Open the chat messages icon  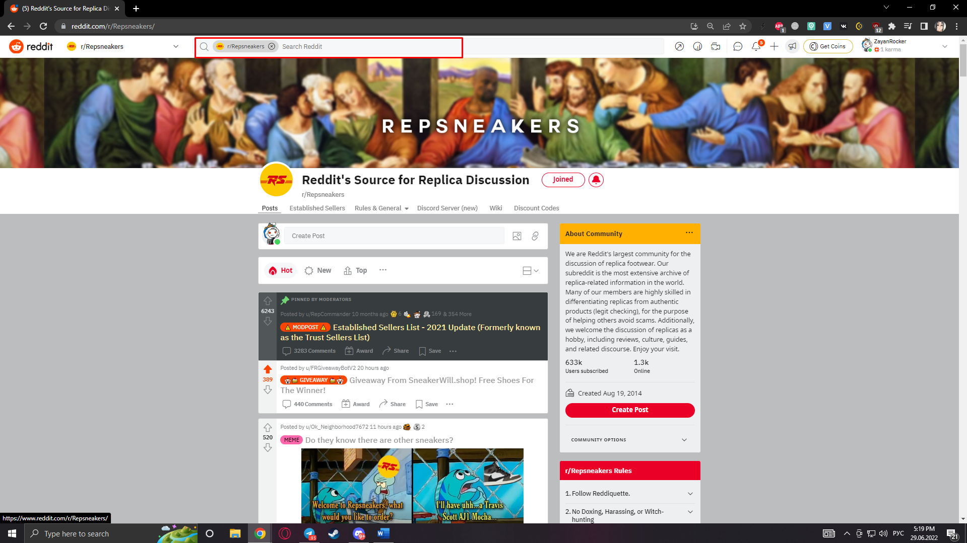coord(738,46)
